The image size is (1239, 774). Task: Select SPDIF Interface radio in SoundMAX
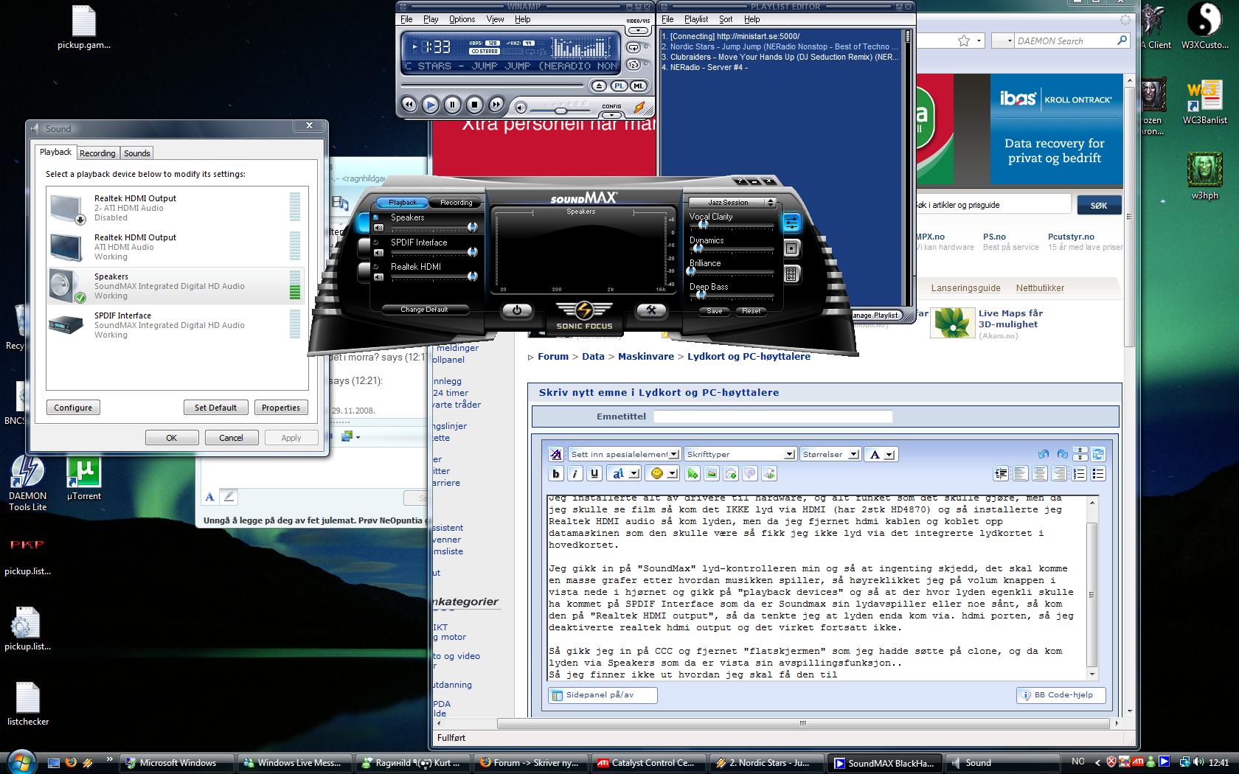pos(375,242)
